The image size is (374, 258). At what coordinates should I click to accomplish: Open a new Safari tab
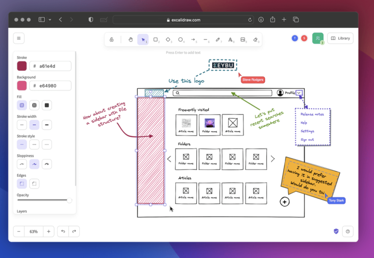pos(284,20)
